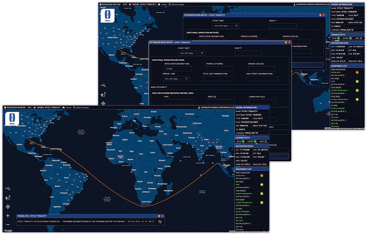Click route-track tool icon on back map
Viewport: 368px width, 234px height.
pyautogui.click(x=103, y=85)
